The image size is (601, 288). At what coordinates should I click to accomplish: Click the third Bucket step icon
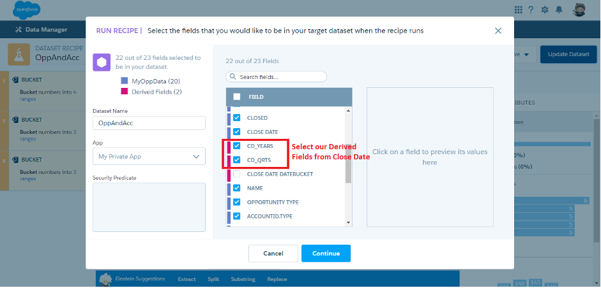point(15,159)
